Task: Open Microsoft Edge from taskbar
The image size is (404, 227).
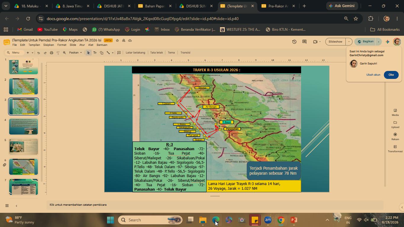Action: click(x=216, y=220)
